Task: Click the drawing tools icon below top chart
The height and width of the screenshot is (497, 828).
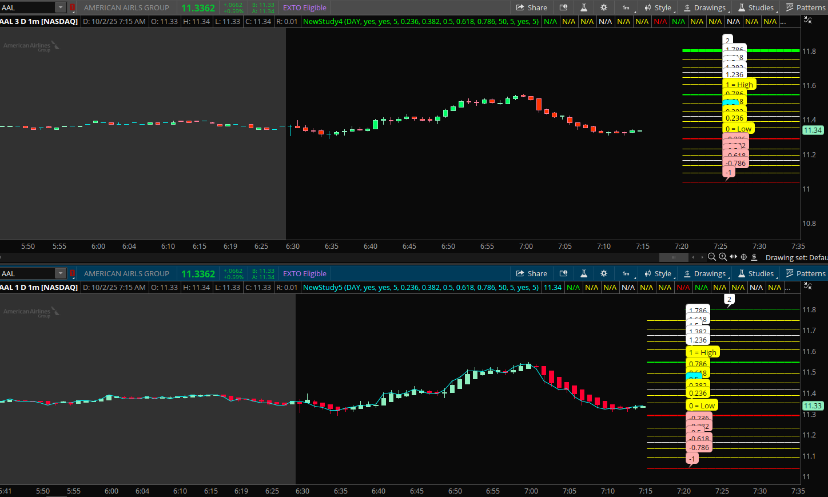Action: click(754, 257)
